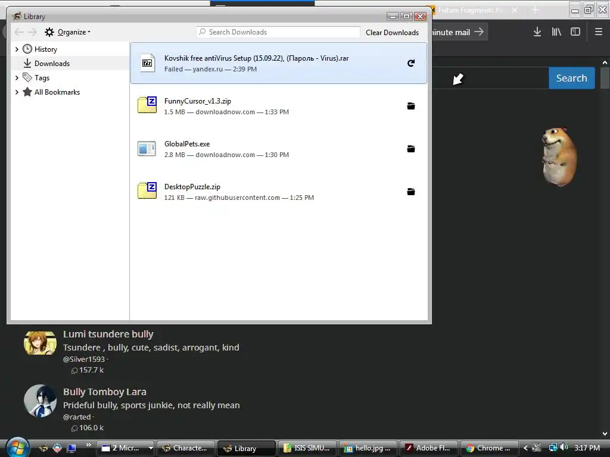Select Tags in the Library sidebar
This screenshot has width=610, height=457.
[x=42, y=78]
